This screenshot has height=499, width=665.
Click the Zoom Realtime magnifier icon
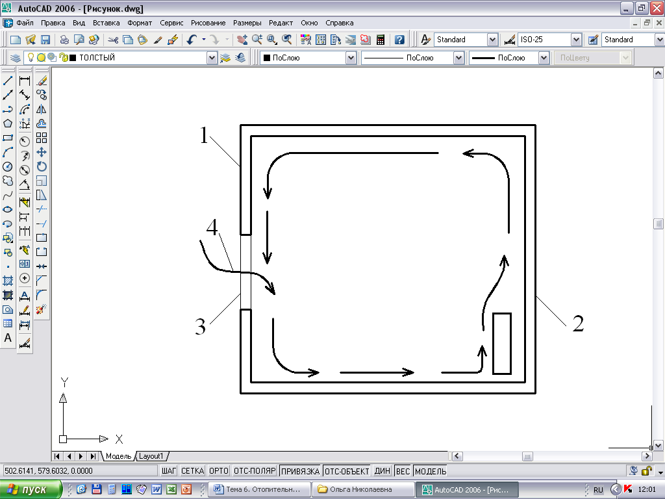(257, 40)
